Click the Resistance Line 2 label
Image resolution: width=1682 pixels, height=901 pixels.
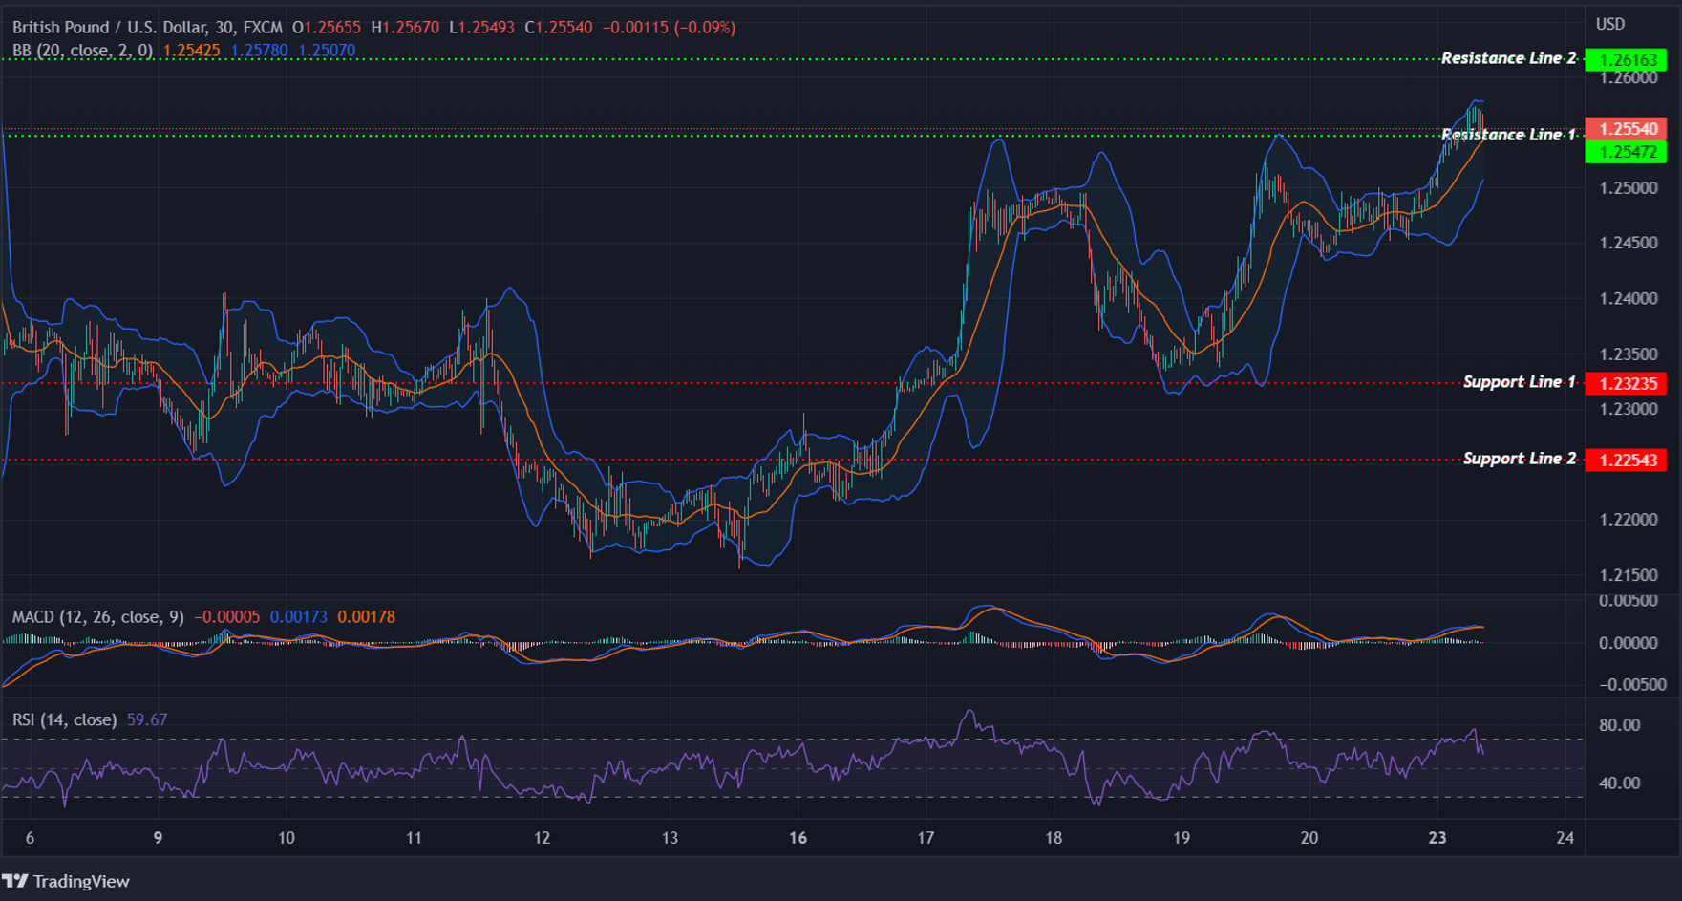click(1507, 57)
